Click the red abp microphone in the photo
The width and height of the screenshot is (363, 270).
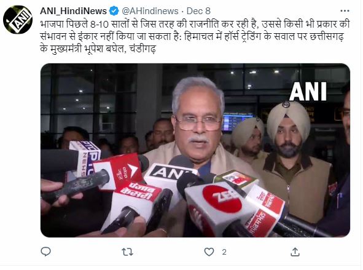pos(118,172)
